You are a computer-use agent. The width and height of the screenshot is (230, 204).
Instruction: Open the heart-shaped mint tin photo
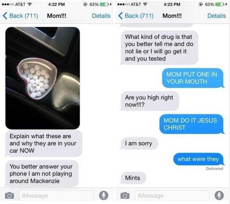43,78
